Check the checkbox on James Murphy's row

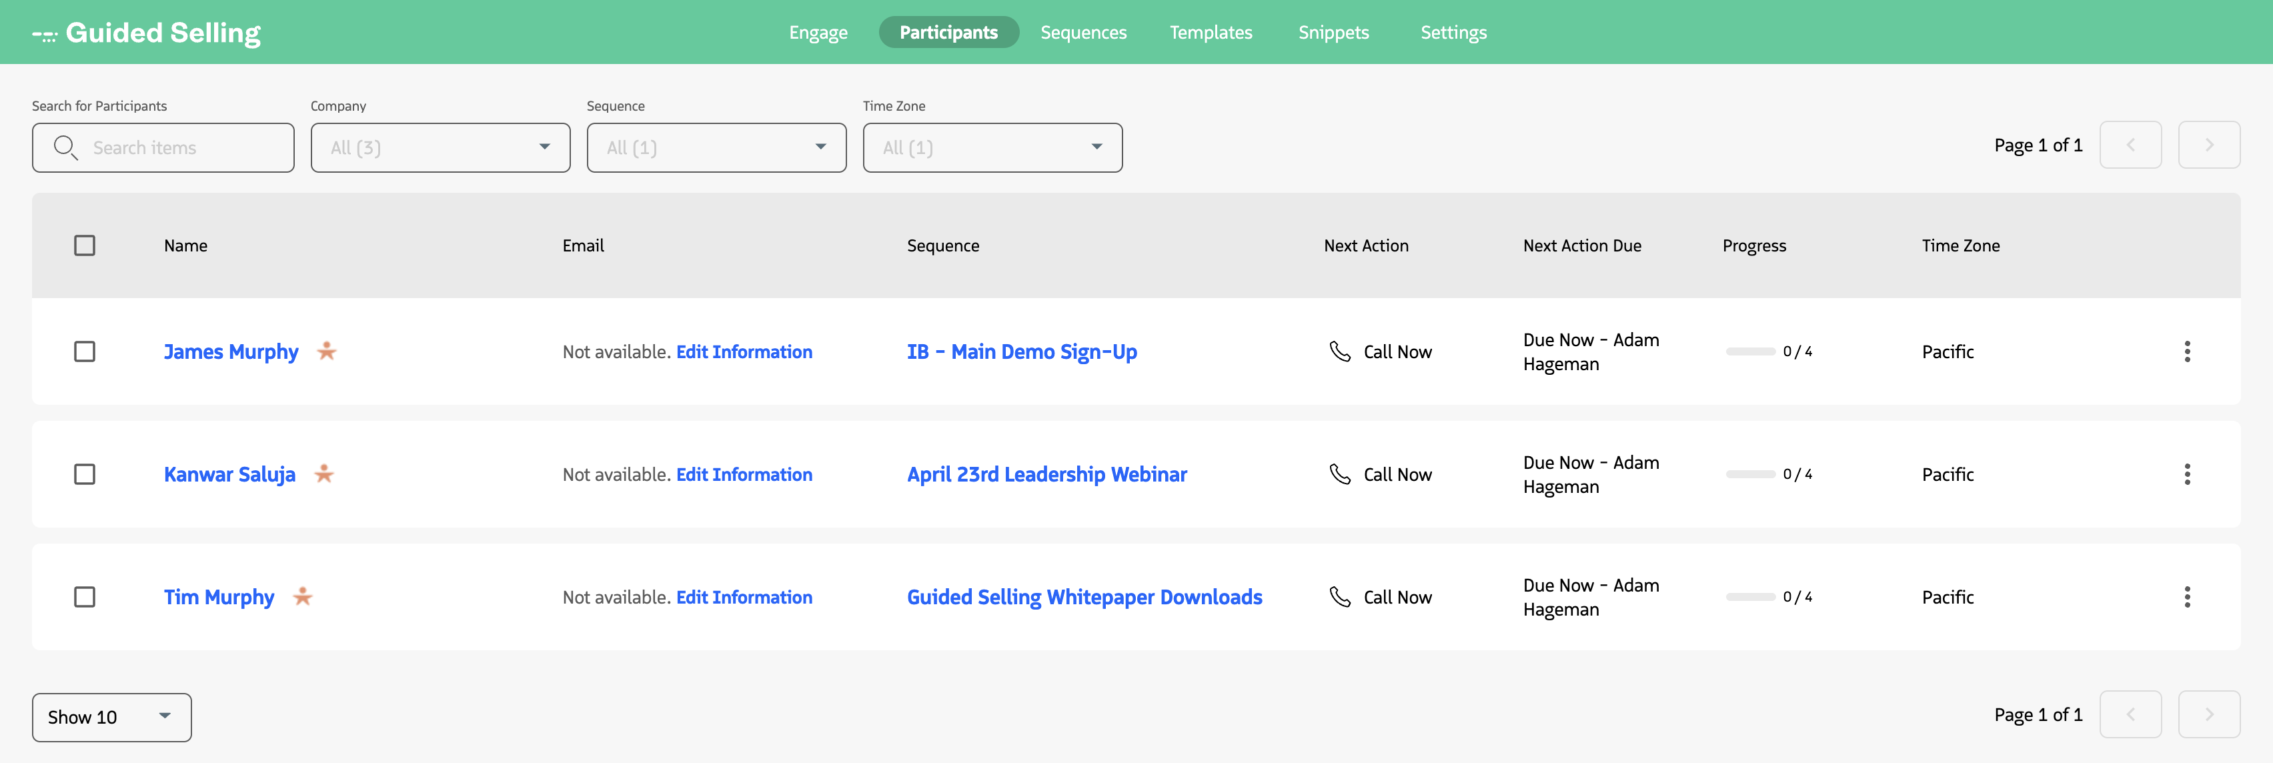pos(85,351)
